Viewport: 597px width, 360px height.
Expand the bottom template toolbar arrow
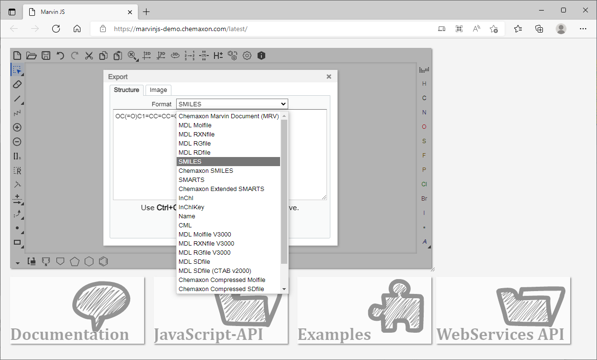click(17, 262)
